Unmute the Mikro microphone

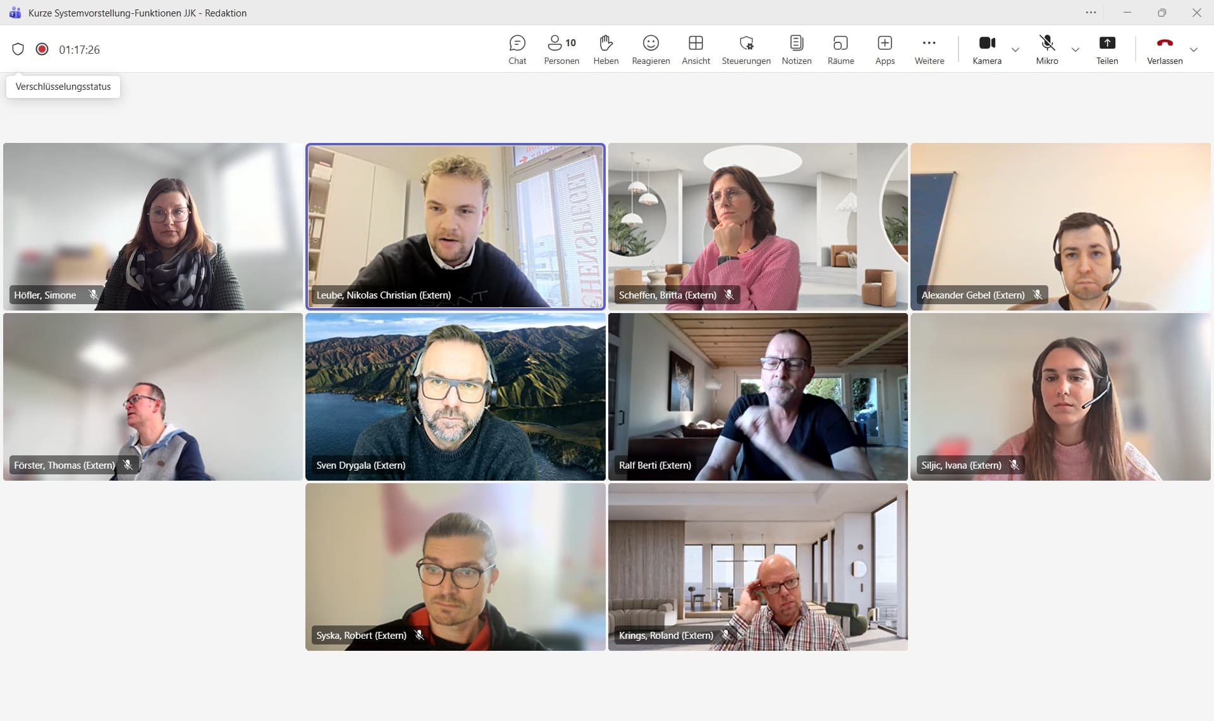tap(1046, 49)
